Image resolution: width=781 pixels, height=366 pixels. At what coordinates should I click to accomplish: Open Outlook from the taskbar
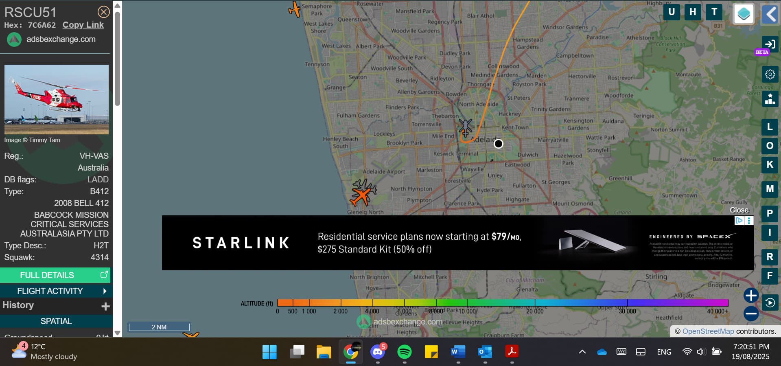tap(485, 352)
